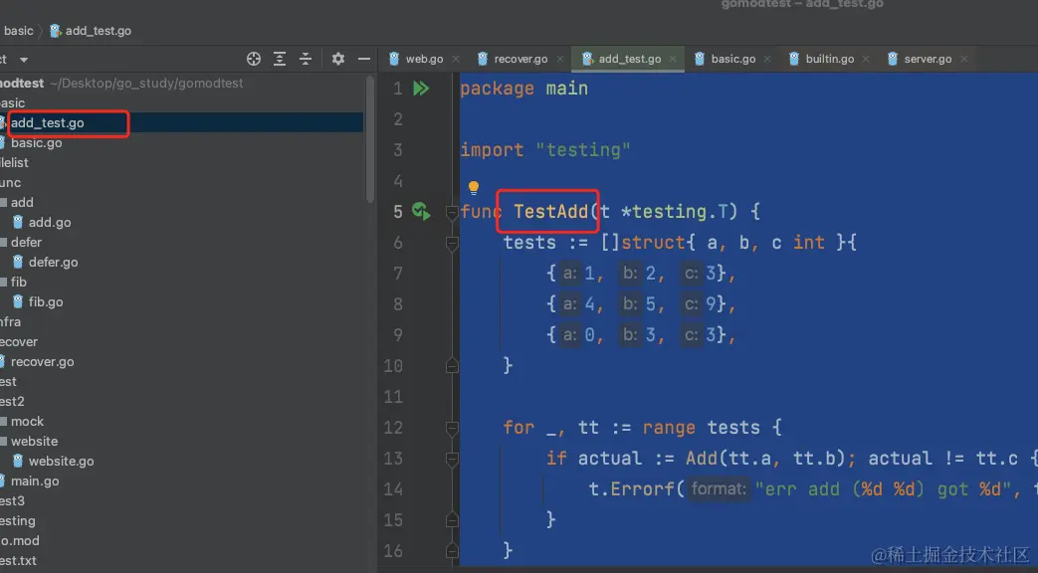Open main.go from the project tree
Screen dimensions: 1038x573
35,481
